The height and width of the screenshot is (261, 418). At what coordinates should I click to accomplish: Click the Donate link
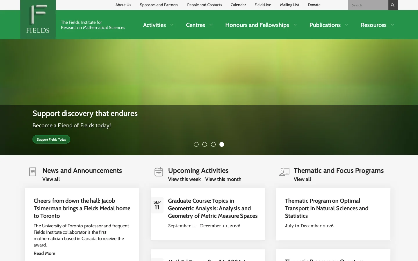coord(314,5)
